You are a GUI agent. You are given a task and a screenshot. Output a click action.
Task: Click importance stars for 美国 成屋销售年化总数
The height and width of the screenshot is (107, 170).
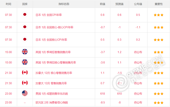(158, 94)
